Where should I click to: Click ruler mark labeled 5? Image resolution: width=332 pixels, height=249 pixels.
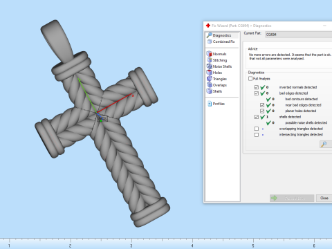(253, 246)
